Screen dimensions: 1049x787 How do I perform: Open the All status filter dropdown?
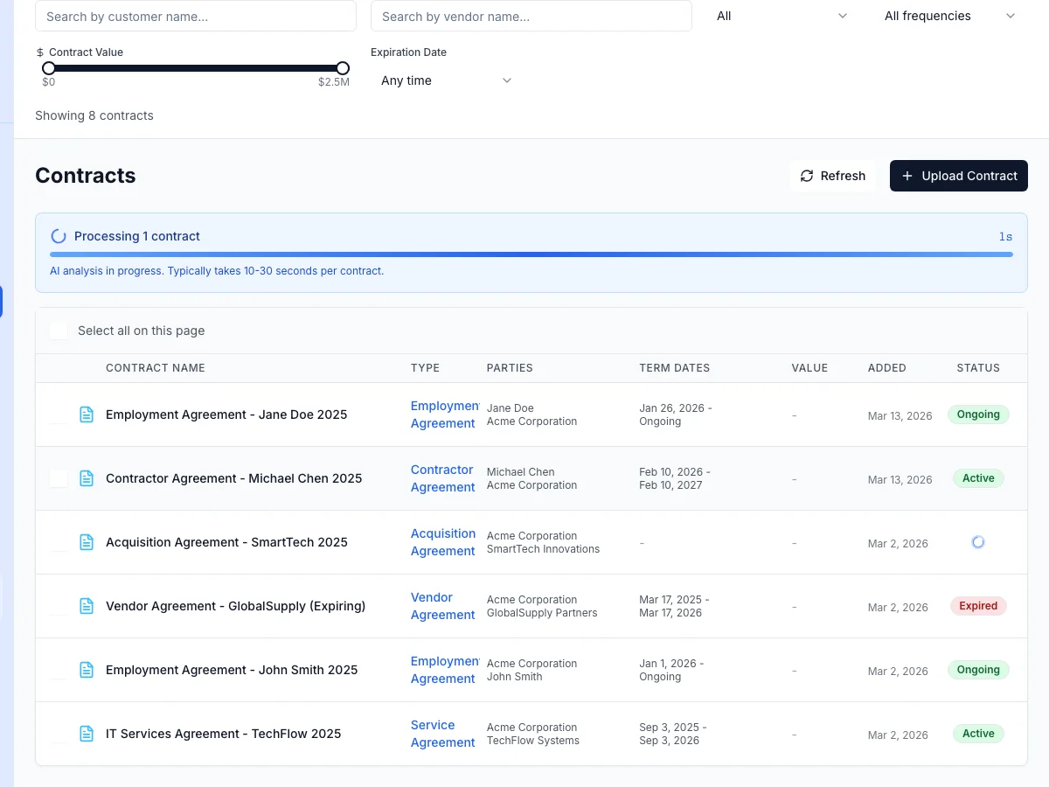782,16
